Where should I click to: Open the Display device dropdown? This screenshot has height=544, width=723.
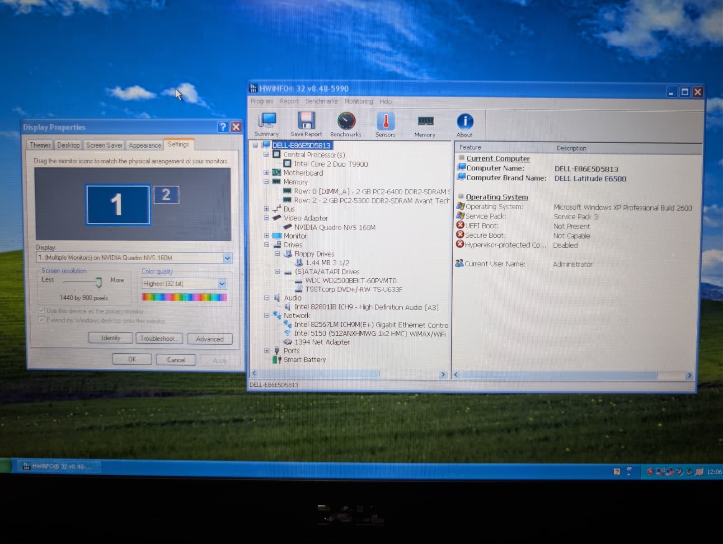pos(227,258)
